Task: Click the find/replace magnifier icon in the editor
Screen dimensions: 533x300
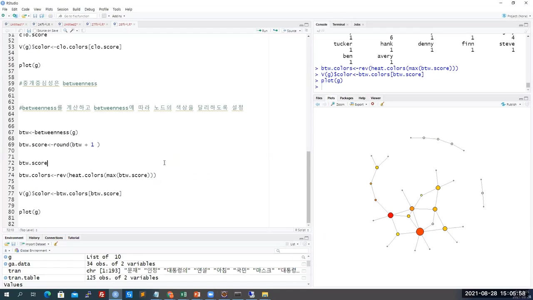Action: (65, 31)
